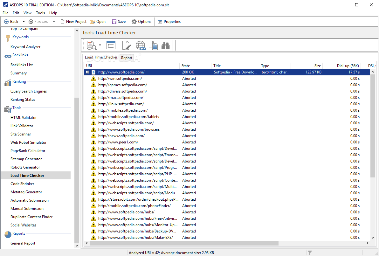Screen dimensions: 379x256
Task: Open Keyword Analyzer in sidebar
Action: (25, 47)
